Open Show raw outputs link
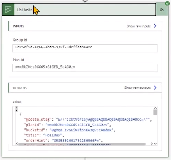Viewport: 171px width, 160px height. [138, 88]
